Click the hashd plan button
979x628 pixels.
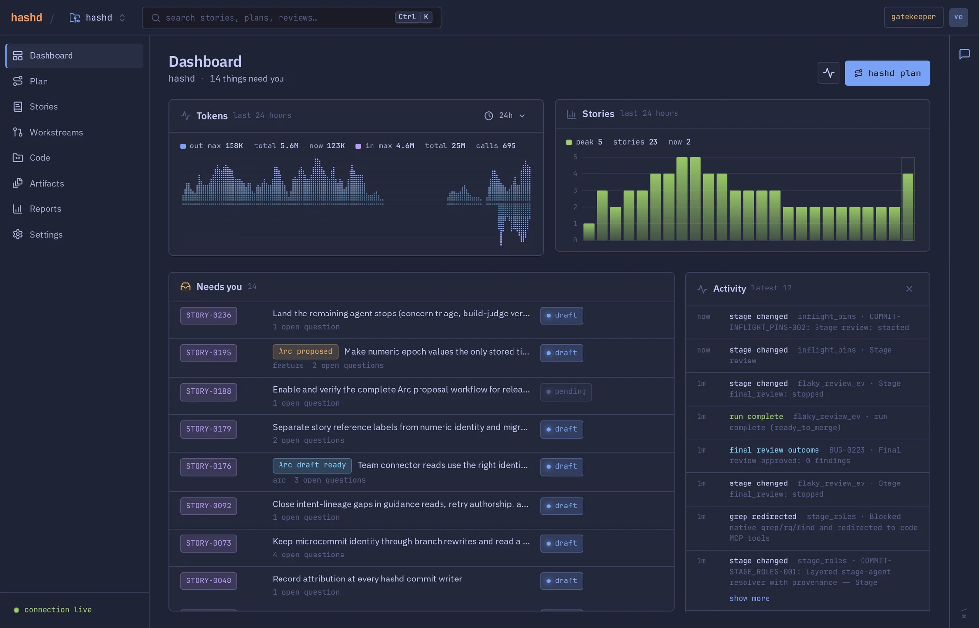887,73
